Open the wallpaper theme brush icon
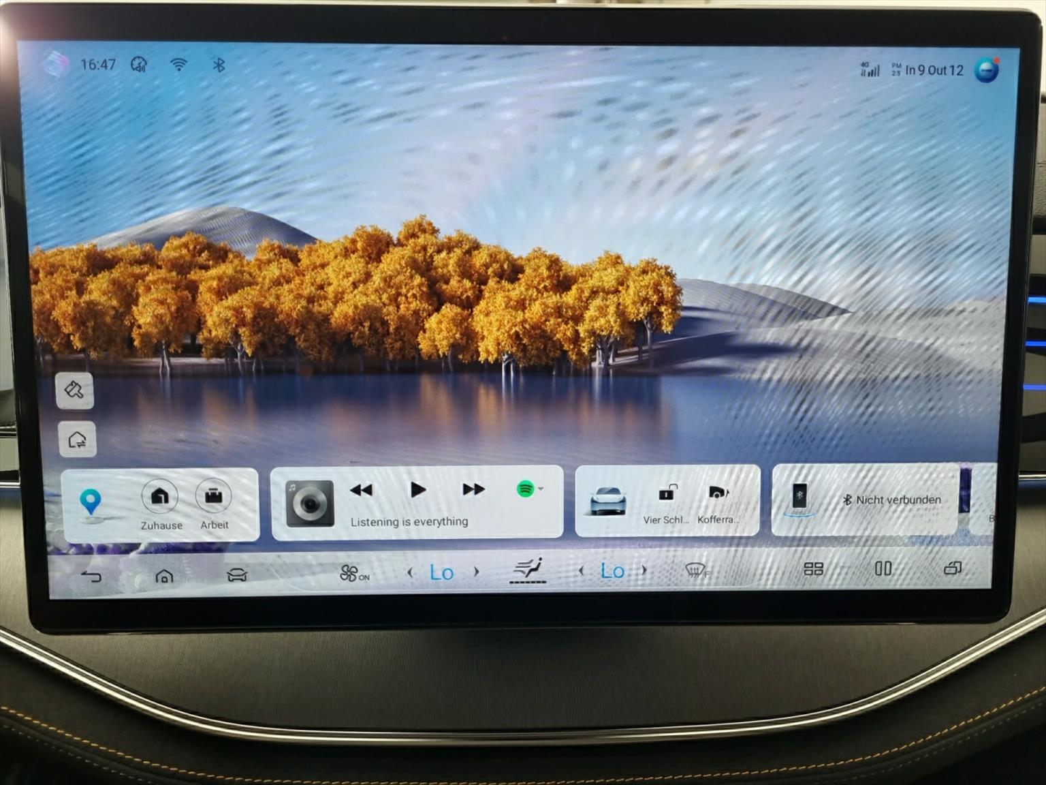Screen dimensions: 1046x785 (x=74, y=390)
